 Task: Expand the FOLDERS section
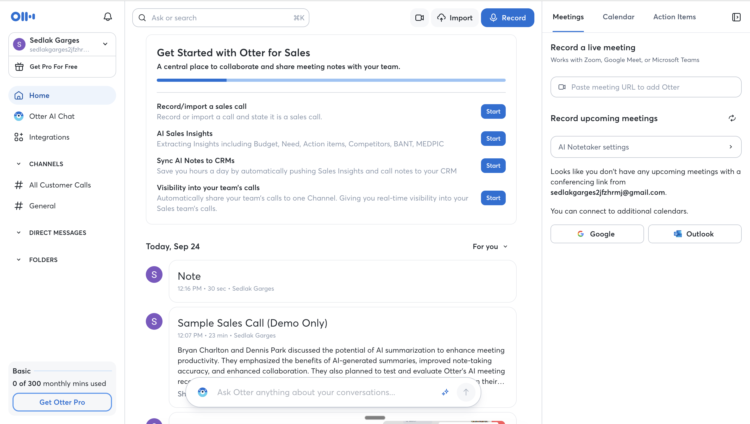click(x=19, y=260)
